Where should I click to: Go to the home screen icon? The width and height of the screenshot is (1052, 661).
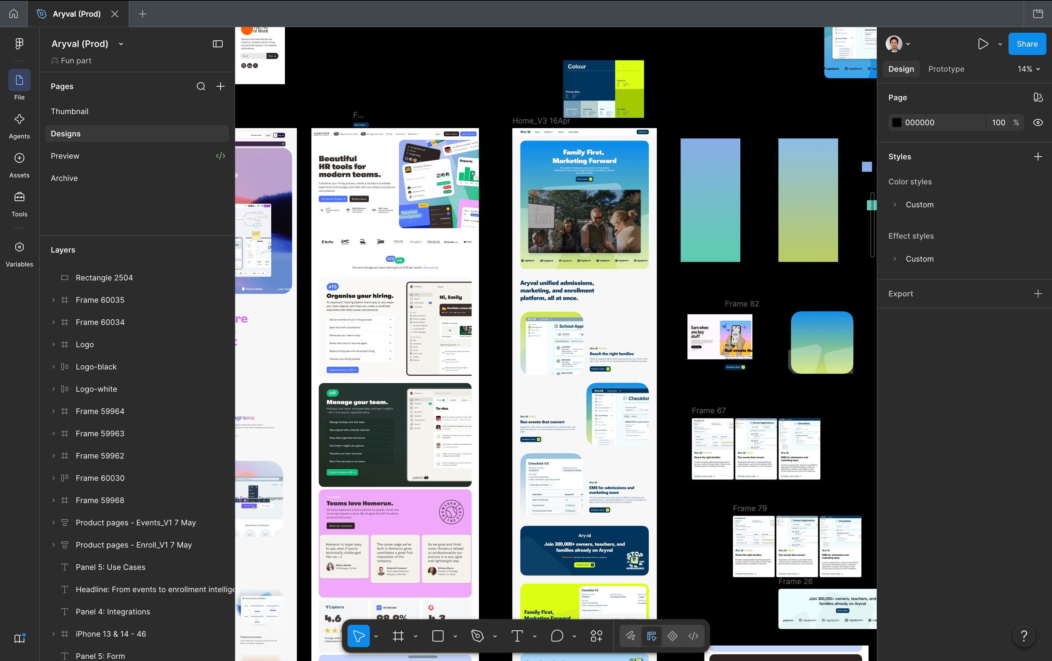pos(14,14)
